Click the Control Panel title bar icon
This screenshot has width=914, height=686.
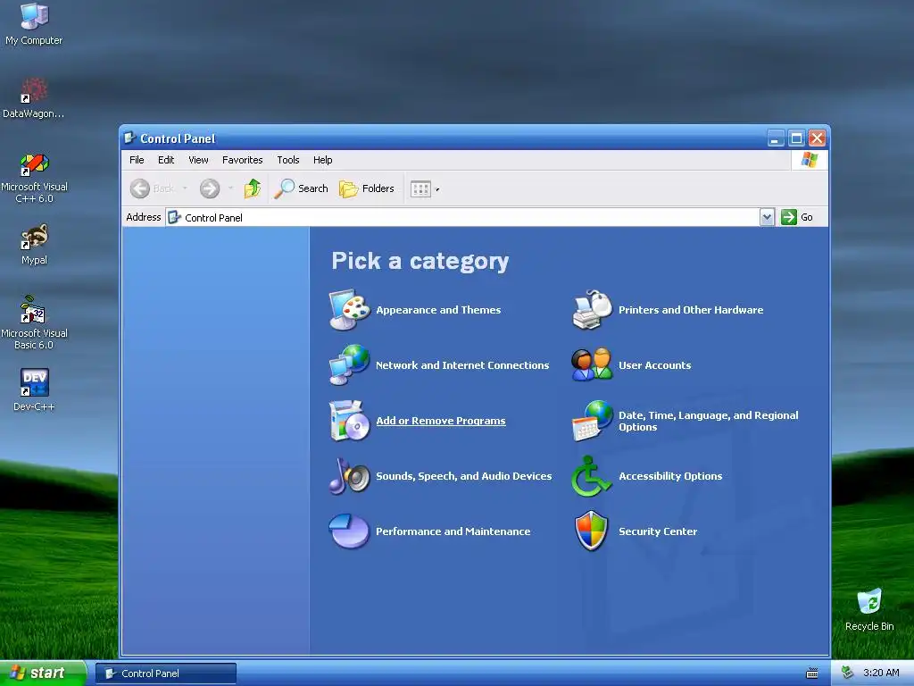click(x=130, y=138)
